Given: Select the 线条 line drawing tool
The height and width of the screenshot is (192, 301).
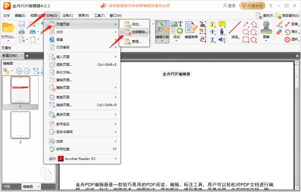Looking at the screenshot, I should click(x=235, y=30).
